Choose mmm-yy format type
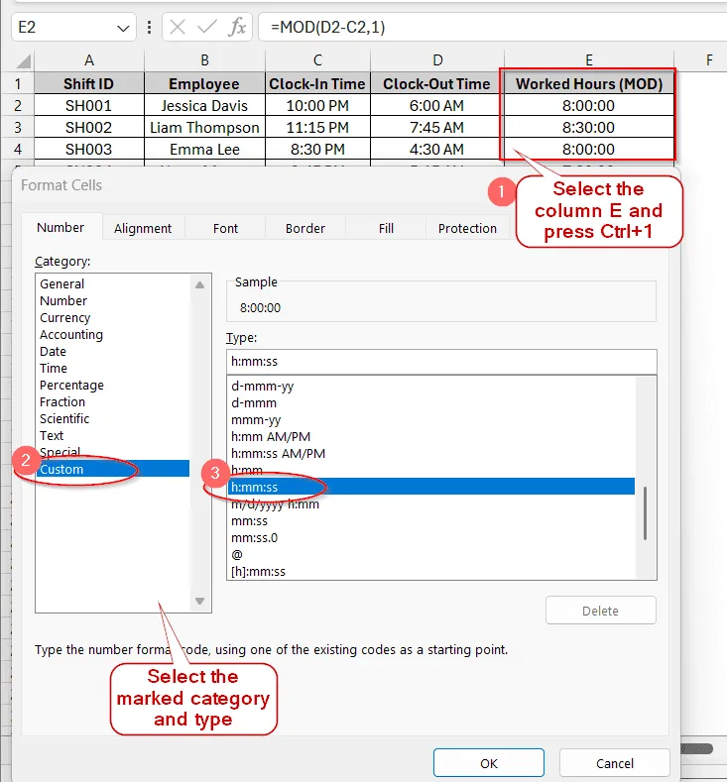Viewport: 727px width, 782px height. pos(431,420)
